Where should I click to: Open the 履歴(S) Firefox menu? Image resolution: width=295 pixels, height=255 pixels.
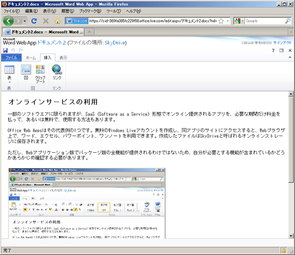click(67, 11)
